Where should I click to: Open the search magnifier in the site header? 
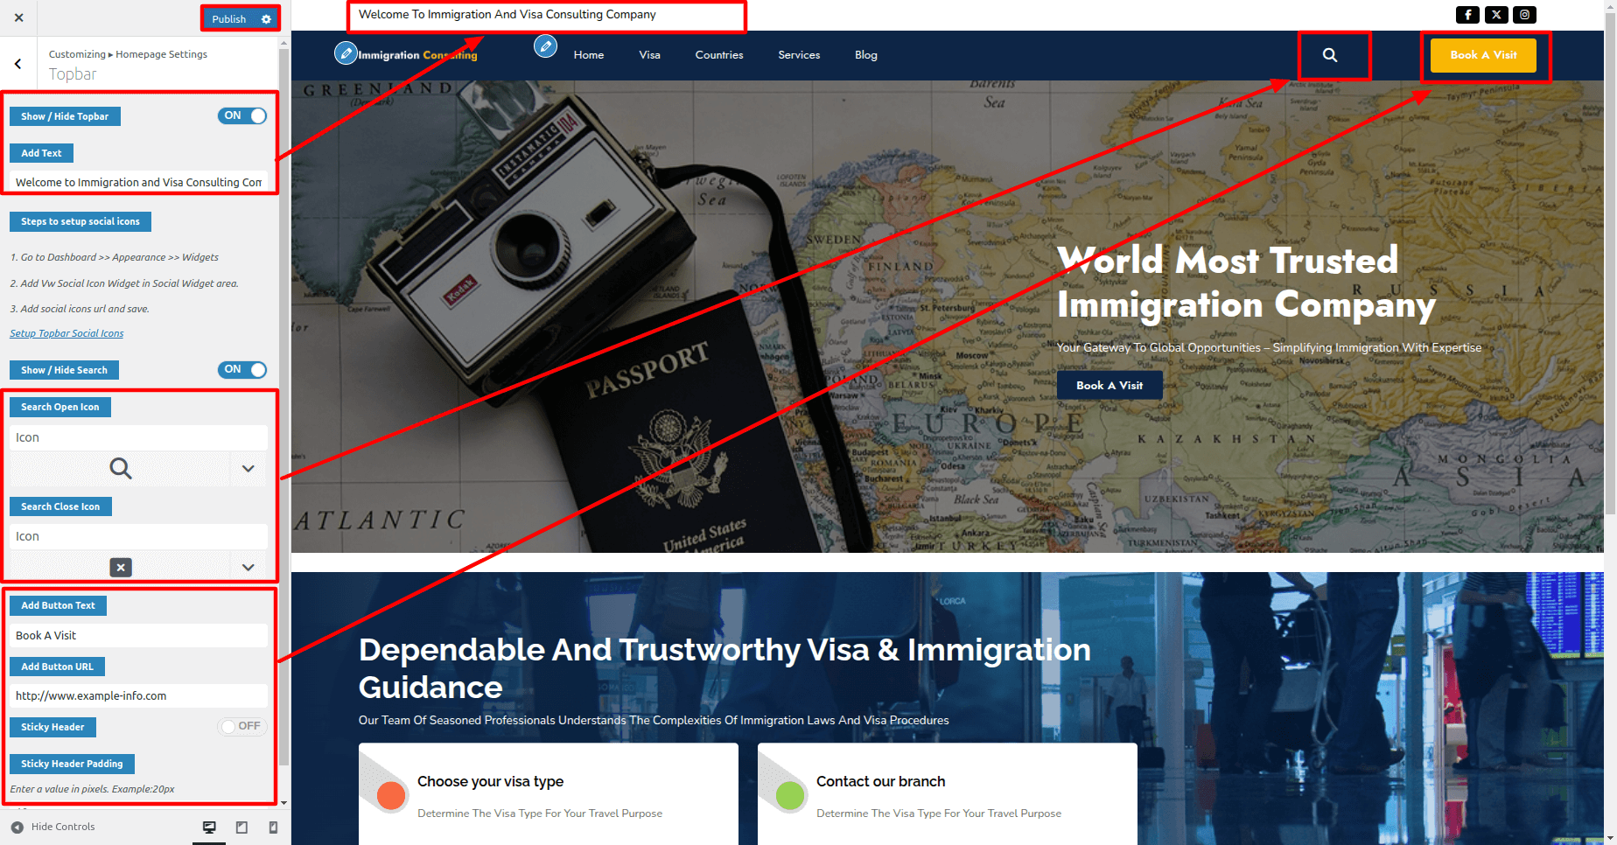(1330, 55)
